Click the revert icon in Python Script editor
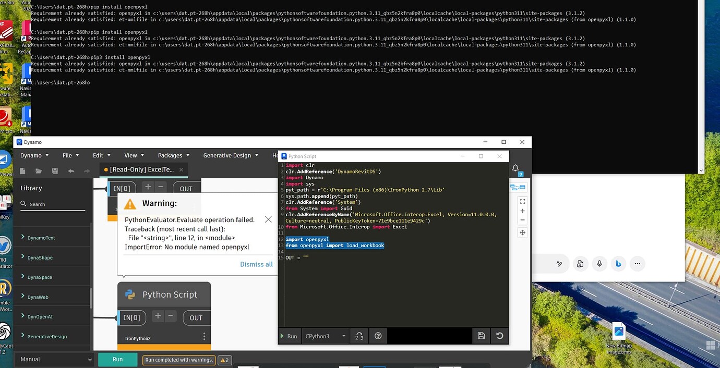 coord(499,336)
